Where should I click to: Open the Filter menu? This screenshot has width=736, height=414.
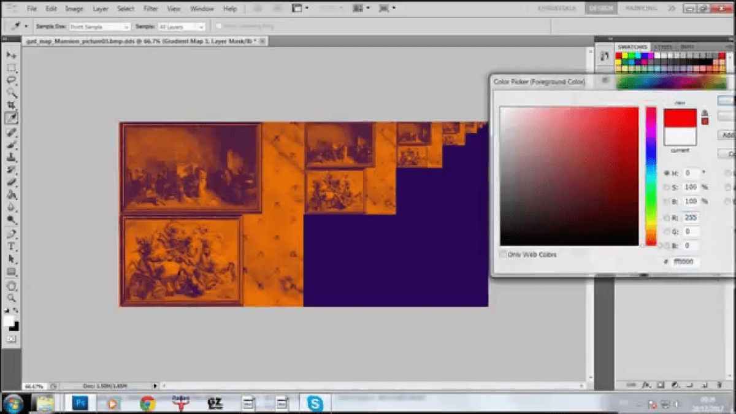coord(150,9)
